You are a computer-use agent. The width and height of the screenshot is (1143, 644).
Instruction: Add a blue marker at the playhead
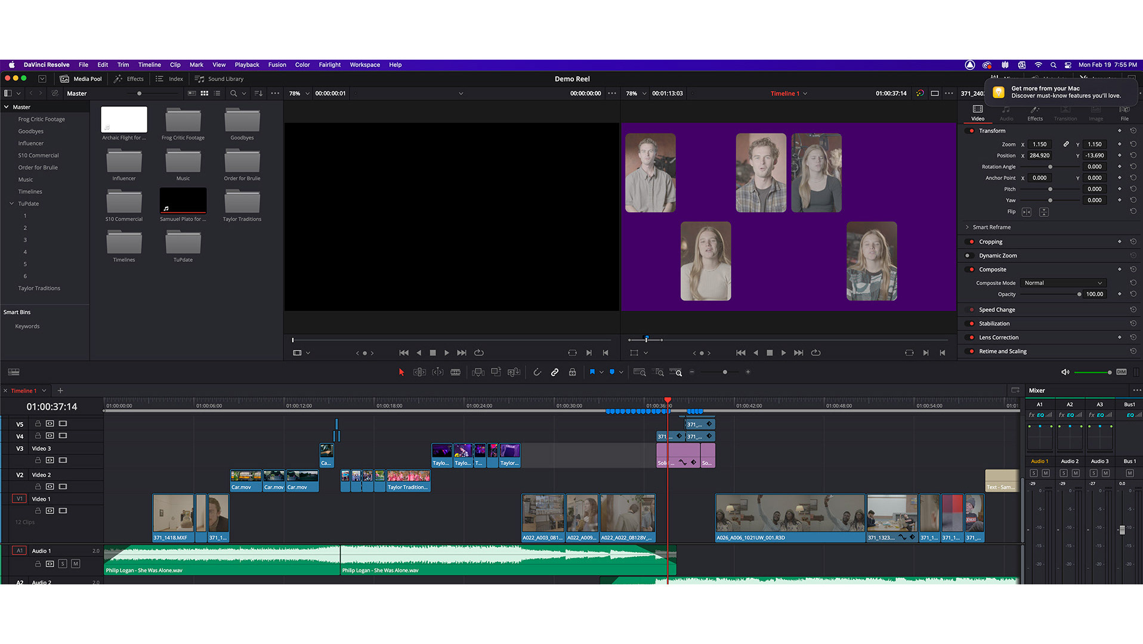tap(612, 372)
